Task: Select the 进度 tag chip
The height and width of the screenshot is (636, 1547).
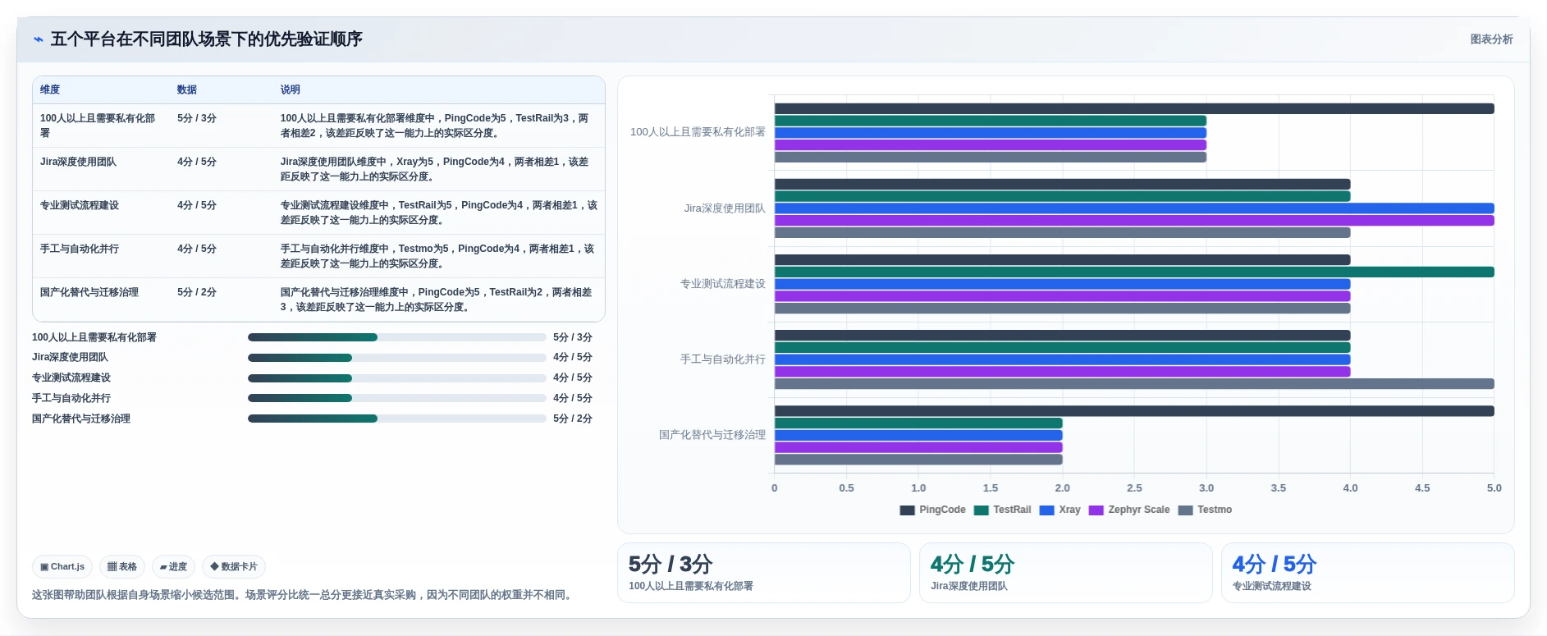Action: [173, 566]
